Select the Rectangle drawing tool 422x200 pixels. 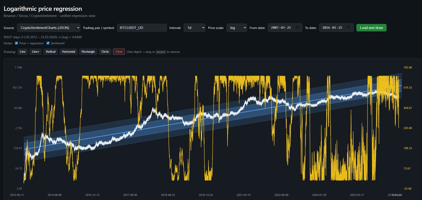click(x=88, y=51)
